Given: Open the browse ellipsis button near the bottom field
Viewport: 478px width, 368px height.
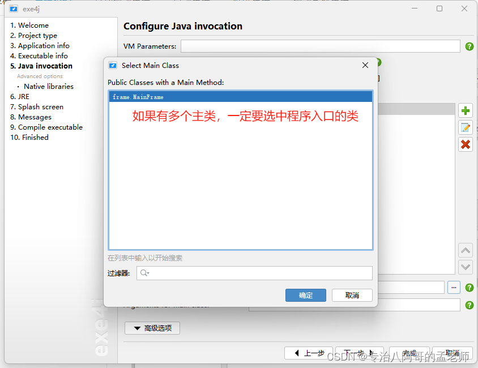Looking at the screenshot, I should (454, 288).
